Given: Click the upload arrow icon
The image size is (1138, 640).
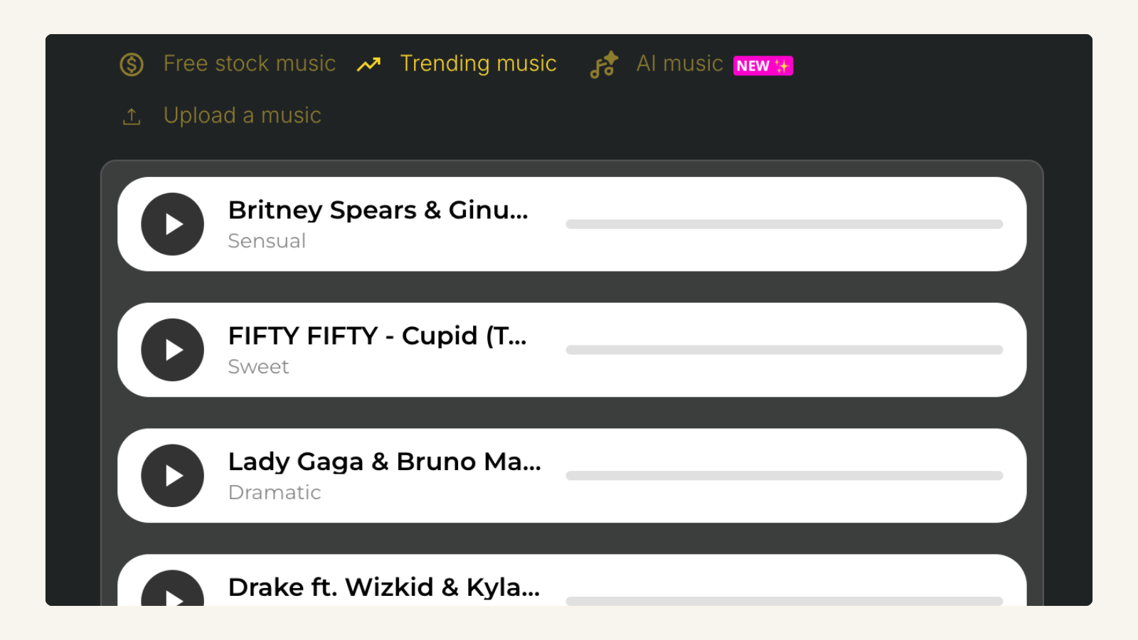Looking at the screenshot, I should 132,117.
